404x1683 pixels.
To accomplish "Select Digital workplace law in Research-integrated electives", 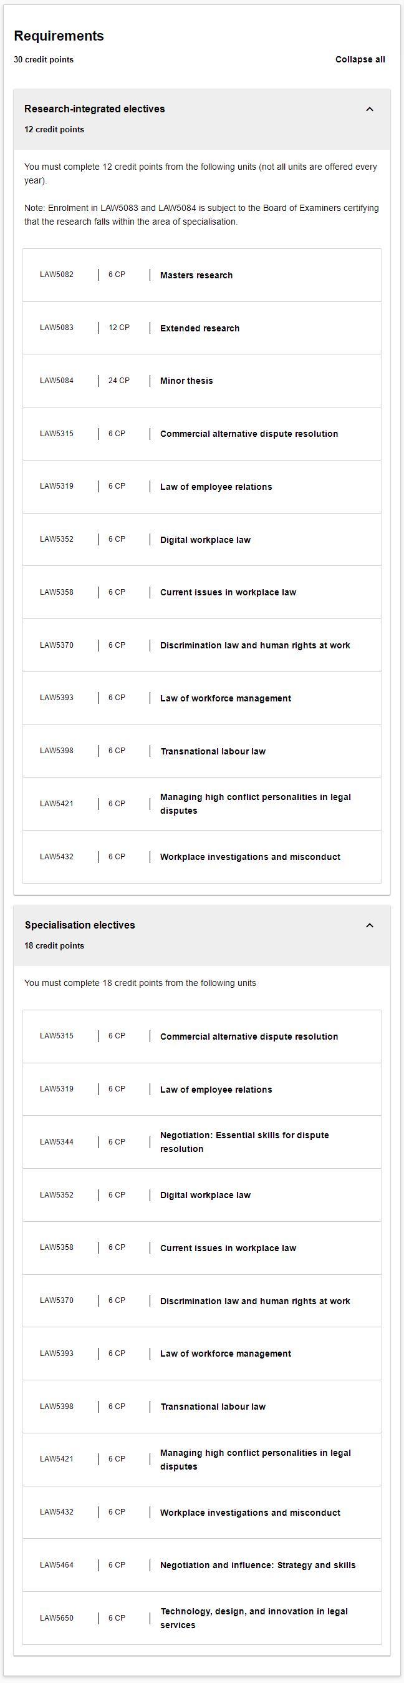I will tap(201, 540).
